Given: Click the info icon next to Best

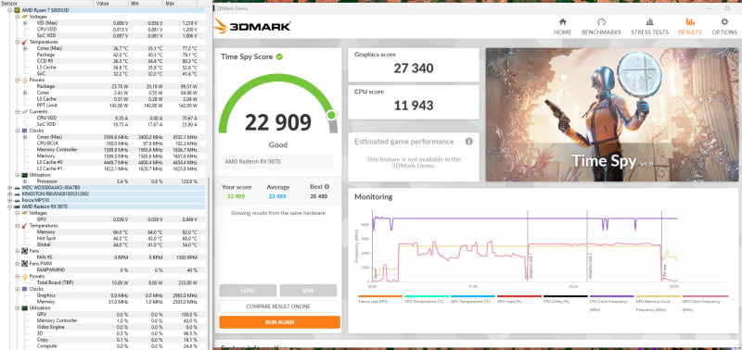Looking at the screenshot, I should (326, 186).
